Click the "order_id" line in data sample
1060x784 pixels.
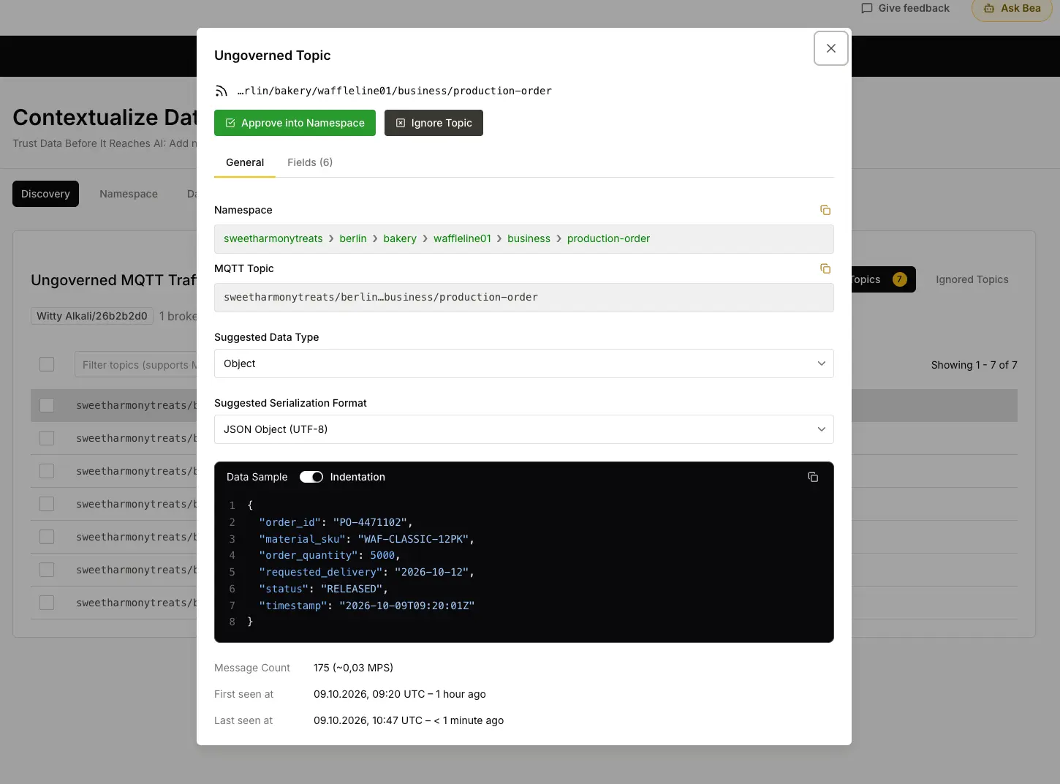[336, 522]
